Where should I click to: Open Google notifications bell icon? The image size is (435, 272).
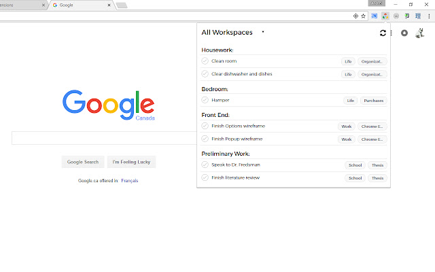coord(404,33)
